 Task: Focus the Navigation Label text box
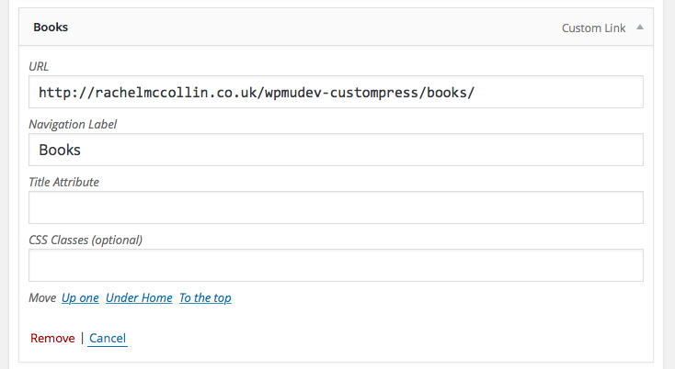click(336, 150)
